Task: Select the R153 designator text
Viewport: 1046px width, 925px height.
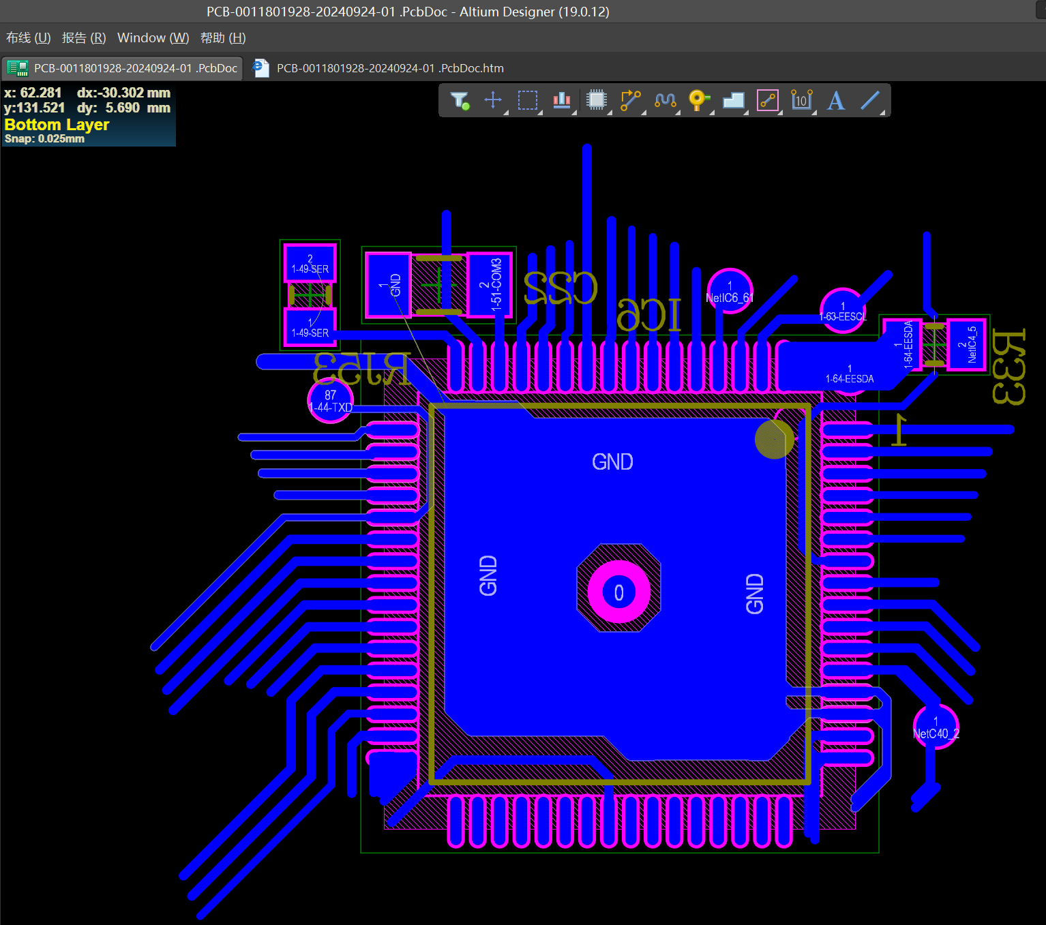Action: tap(361, 369)
